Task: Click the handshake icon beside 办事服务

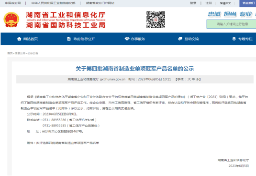Action: click(127, 39)
